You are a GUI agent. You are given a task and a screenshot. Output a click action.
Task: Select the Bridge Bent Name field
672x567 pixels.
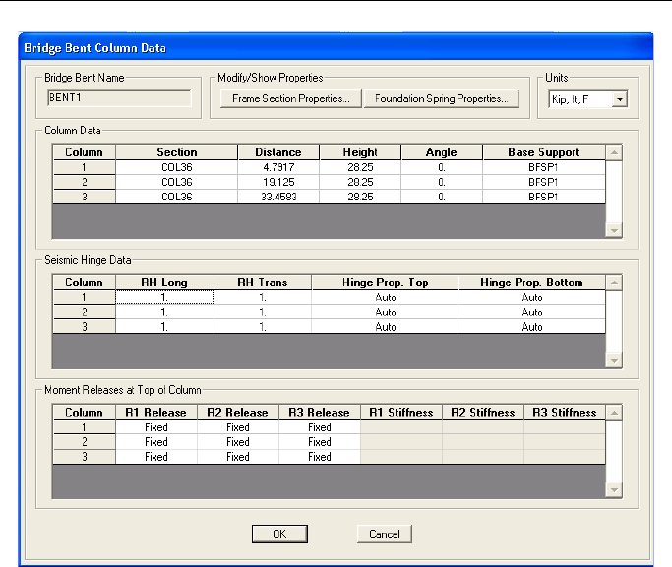coord(119,98)
